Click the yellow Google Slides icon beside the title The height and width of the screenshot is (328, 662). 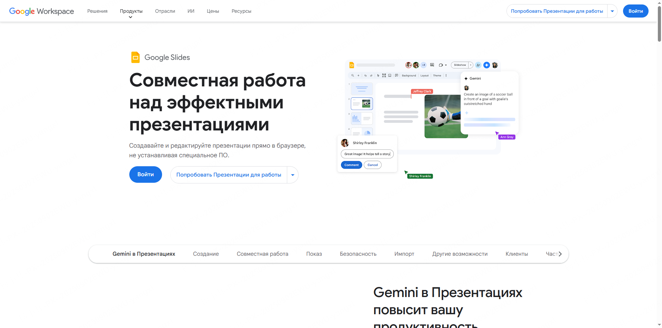tap(136, 57)
